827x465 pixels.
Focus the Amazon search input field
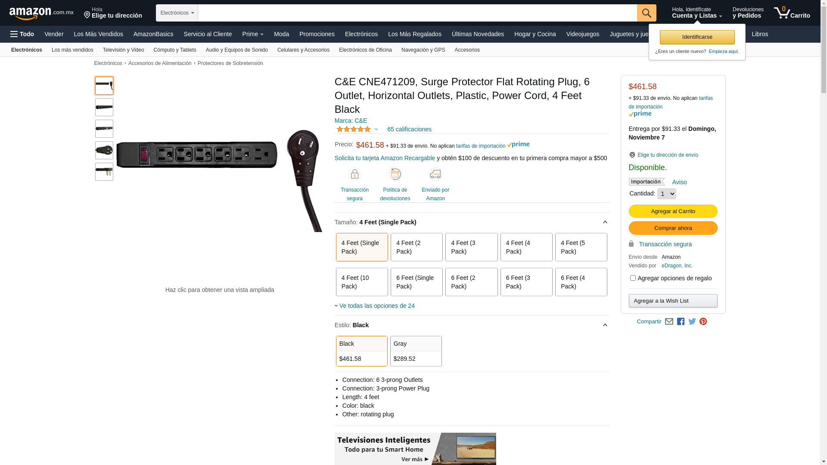[417, 13]
